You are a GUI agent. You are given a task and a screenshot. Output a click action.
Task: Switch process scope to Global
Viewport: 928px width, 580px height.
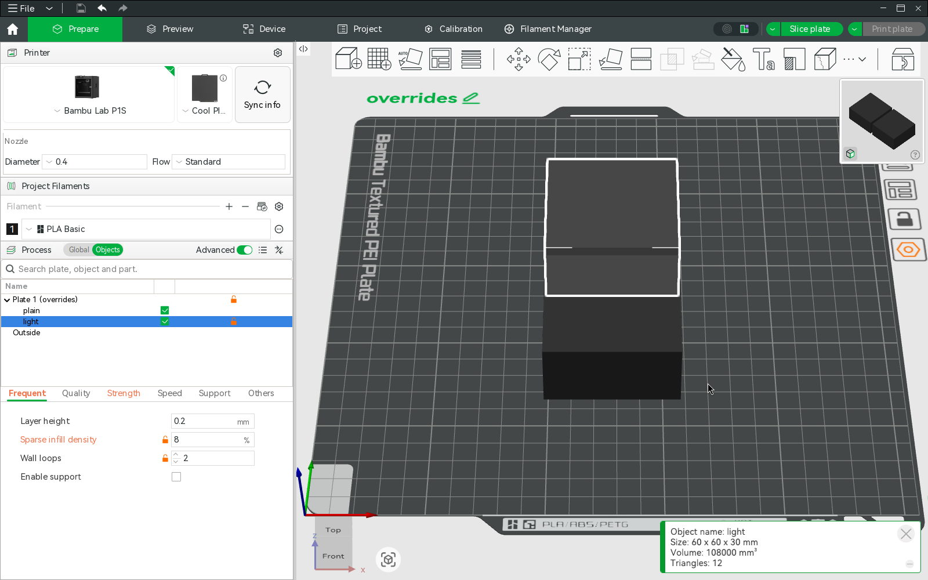(79, 250)
